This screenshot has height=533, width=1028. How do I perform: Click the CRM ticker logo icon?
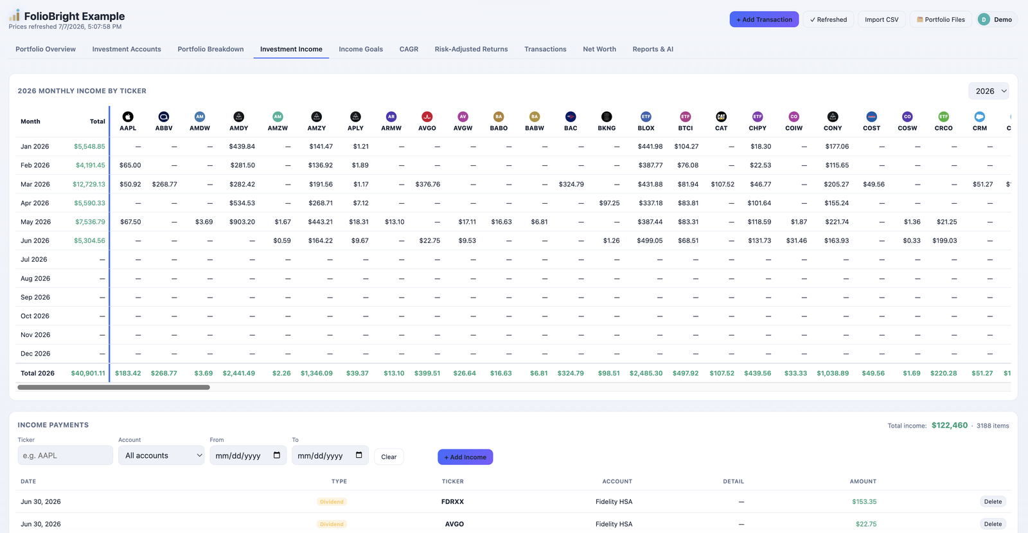point(980,116)
